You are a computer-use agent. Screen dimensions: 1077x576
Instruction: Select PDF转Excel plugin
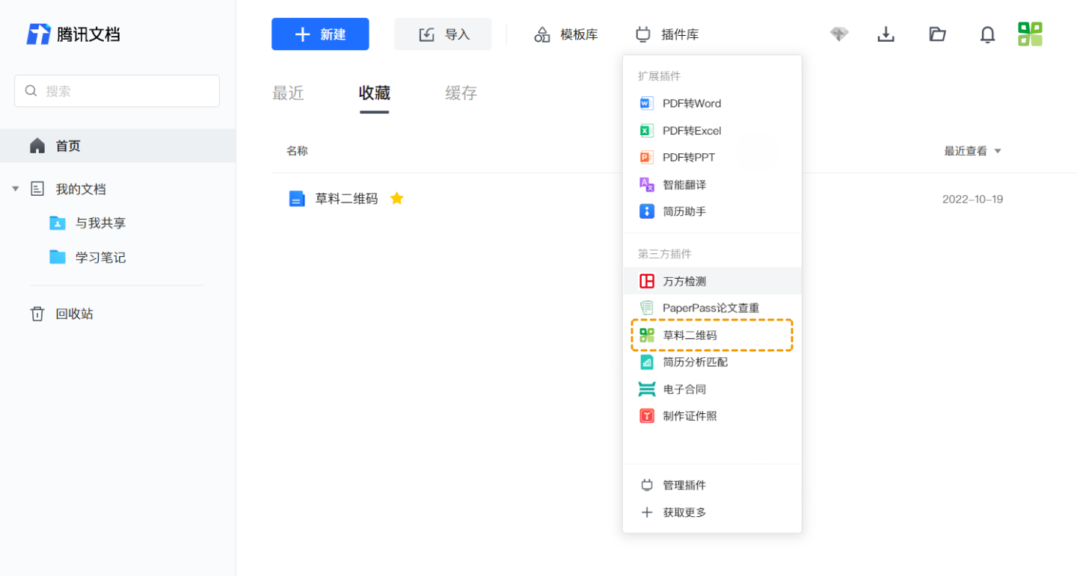712,131
